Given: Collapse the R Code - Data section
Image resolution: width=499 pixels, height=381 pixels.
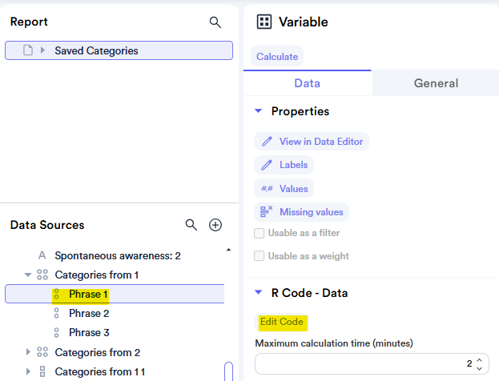Looking at the screenshot, I should (259, 293).
